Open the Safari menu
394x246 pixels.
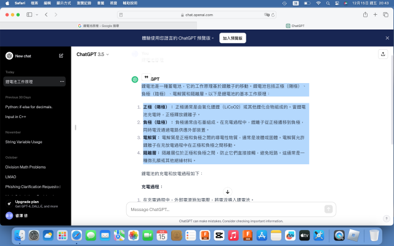(20, 3)
